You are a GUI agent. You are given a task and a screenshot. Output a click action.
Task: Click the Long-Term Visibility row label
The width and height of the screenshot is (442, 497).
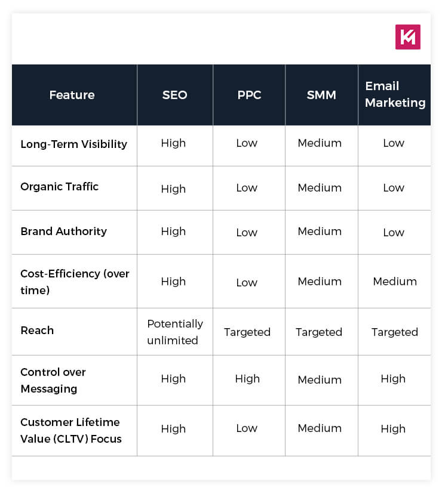coord(73,144)
